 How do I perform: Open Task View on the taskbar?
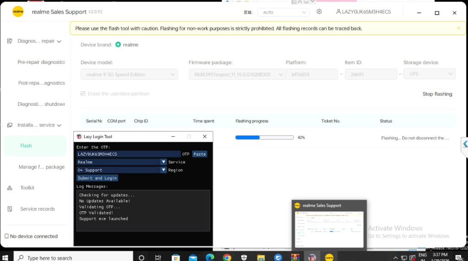click(x=158, y=258)
